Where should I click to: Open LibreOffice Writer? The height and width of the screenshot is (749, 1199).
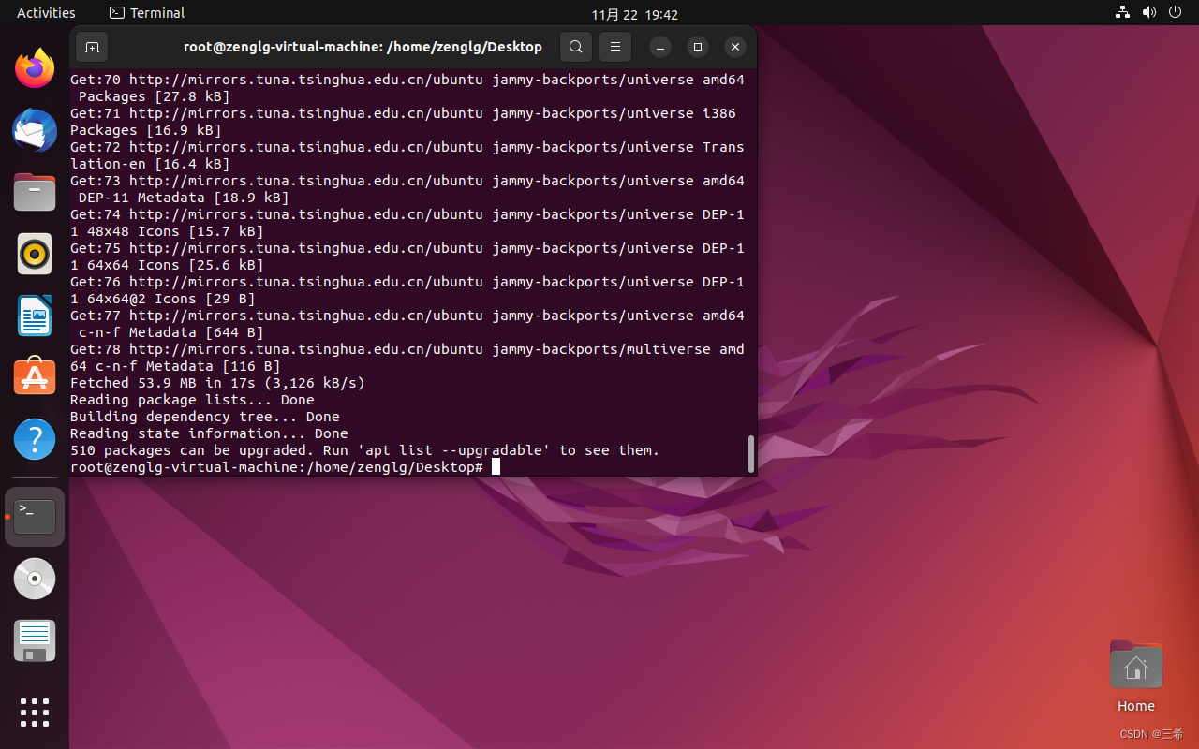35,316
